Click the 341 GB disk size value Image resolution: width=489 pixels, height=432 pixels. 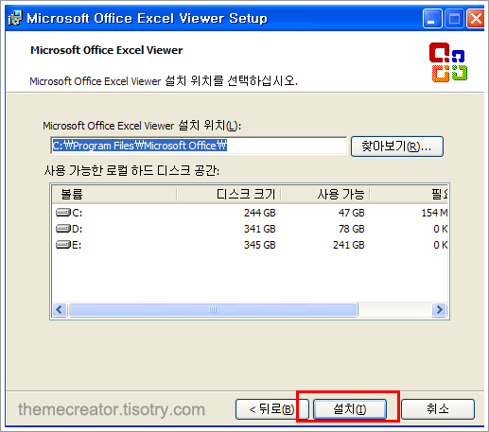[260, 229]
